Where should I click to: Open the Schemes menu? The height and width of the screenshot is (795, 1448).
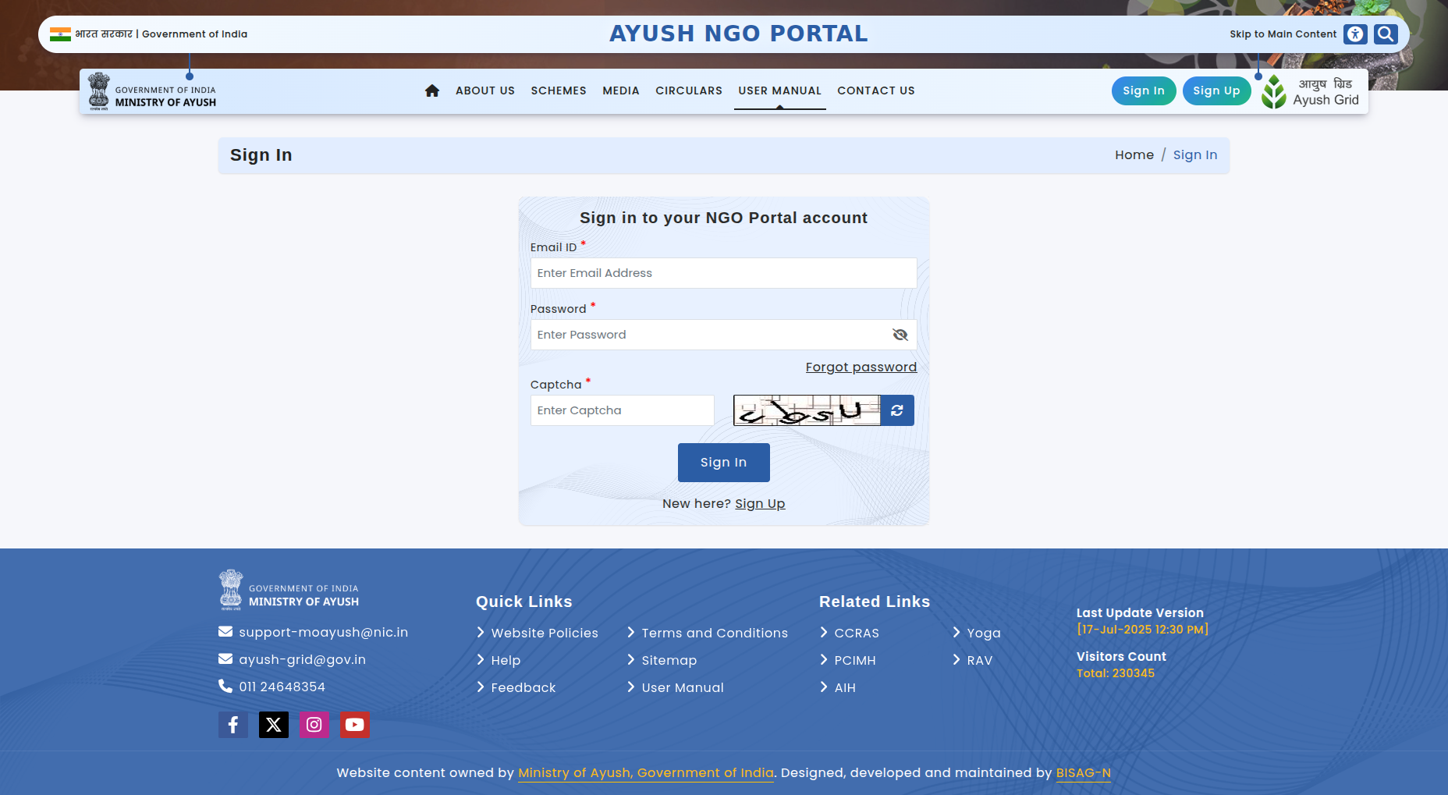click(x=559, y=91)
